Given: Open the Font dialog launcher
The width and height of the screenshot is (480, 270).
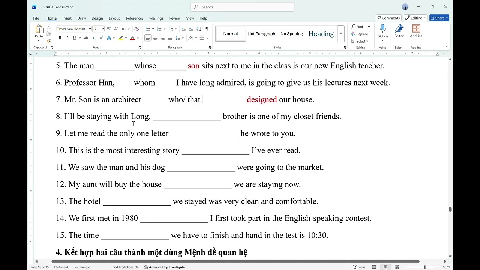Looking at the screenshot, I should (140, 48).
